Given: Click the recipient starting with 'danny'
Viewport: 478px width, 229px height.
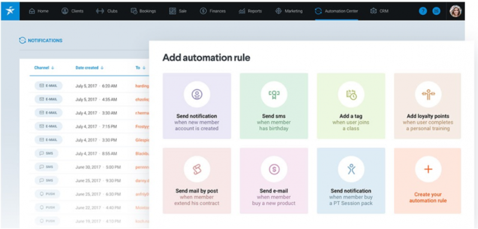Looking at the screenshot, I should pyautogui.click(x=142, y=181).
